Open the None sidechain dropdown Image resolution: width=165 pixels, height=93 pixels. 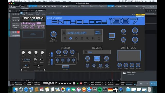tap(57, 13)
